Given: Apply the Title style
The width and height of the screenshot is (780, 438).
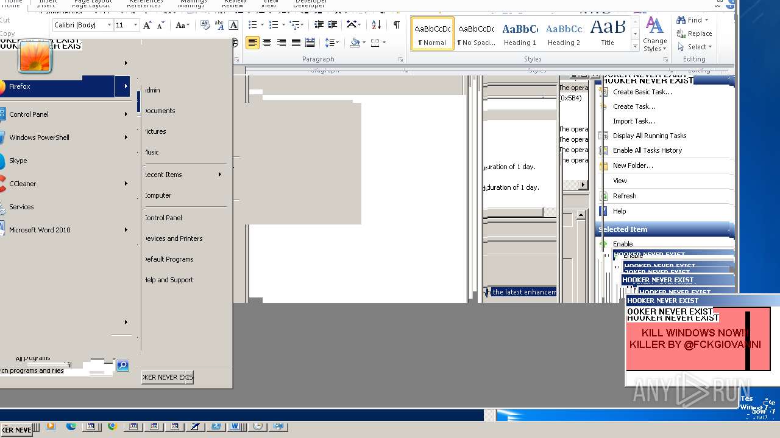Looking at the screenshot, I should coord(608,33).
